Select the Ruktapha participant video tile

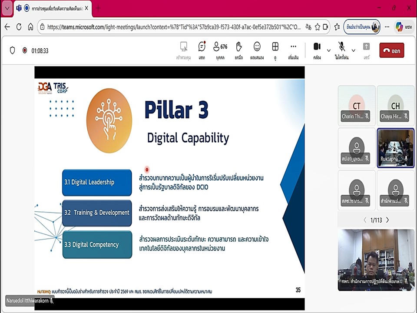pyautogui.click(x=395, y=148)
